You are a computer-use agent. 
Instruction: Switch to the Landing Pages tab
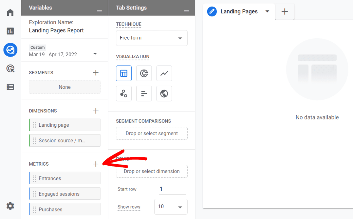[239, 11]
